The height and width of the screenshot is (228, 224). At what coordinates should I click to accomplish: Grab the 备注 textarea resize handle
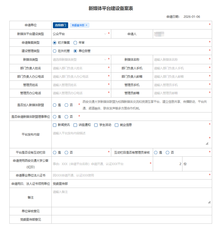click(x=209, y=202)
